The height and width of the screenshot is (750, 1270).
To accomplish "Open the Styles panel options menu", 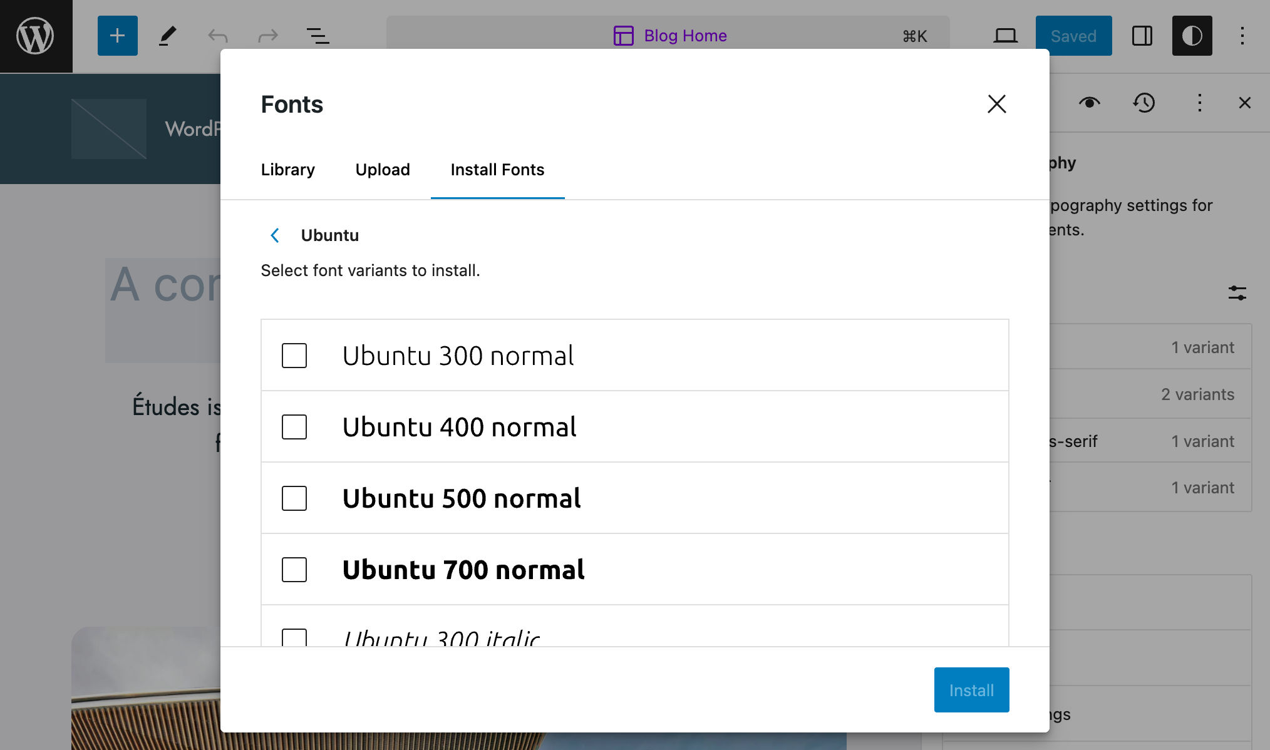I will coord(1199,103).
